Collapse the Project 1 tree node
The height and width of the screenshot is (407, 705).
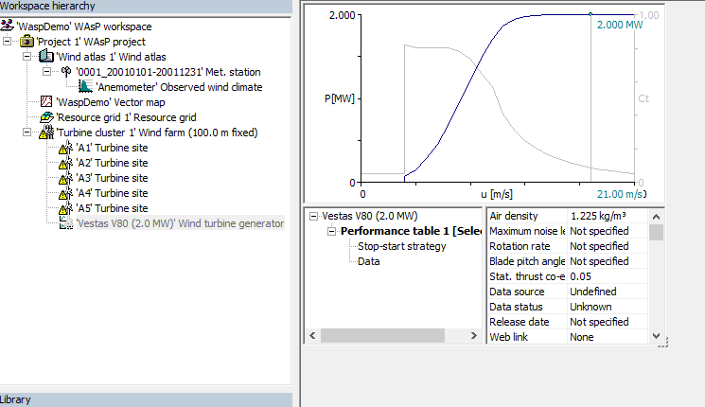tap(9, 42)
